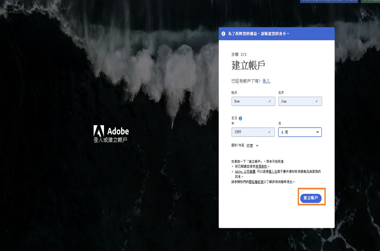Click the checkmark in the year field
Viewport: 380px width, 251px height.
tap(269, 132)
